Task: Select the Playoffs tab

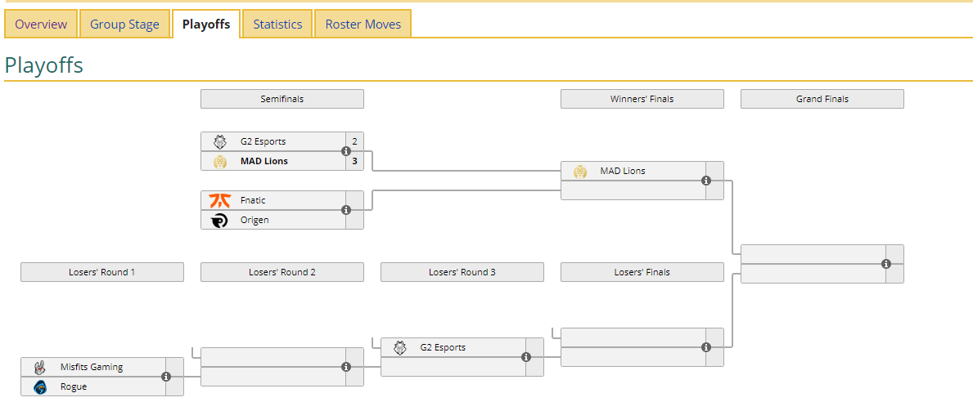Action: coord(206,25)
